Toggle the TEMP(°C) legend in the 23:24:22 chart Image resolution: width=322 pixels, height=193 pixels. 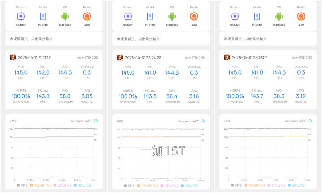pyautogui.click(x=147, y=185)
